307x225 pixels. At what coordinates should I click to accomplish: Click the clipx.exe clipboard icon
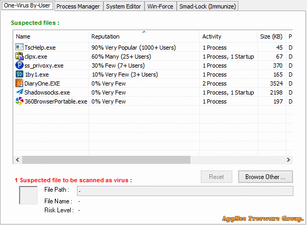click(x=20, y=56)
